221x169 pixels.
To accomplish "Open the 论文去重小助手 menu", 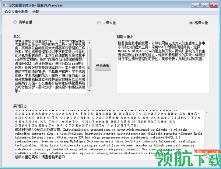I will [16, 12].
